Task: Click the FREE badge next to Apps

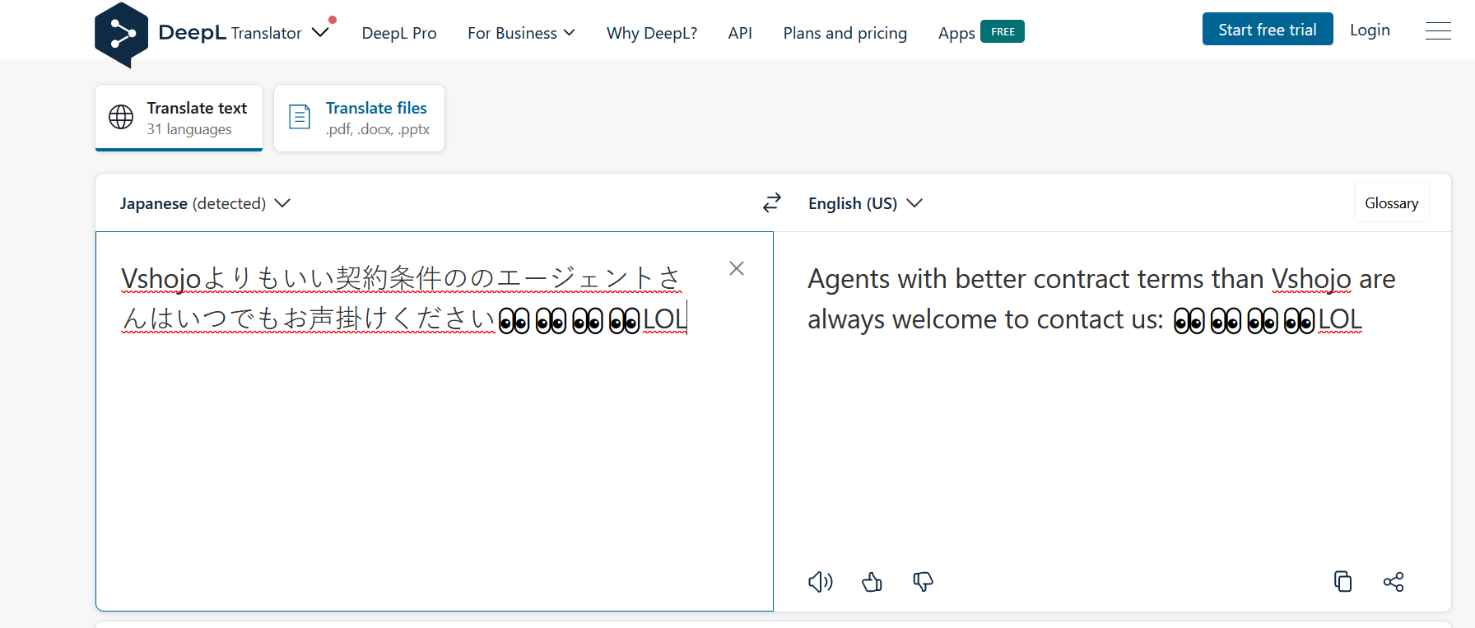Action: [1003, 31]
